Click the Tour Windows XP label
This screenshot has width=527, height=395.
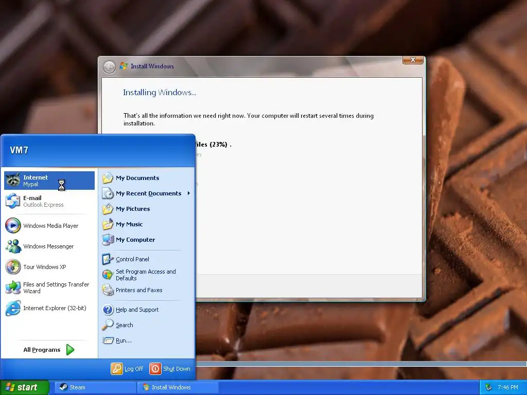(45, 267)
